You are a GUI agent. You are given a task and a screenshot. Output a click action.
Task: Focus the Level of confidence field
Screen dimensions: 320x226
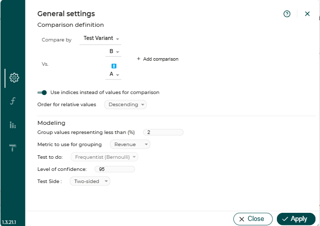coord(115,169)
